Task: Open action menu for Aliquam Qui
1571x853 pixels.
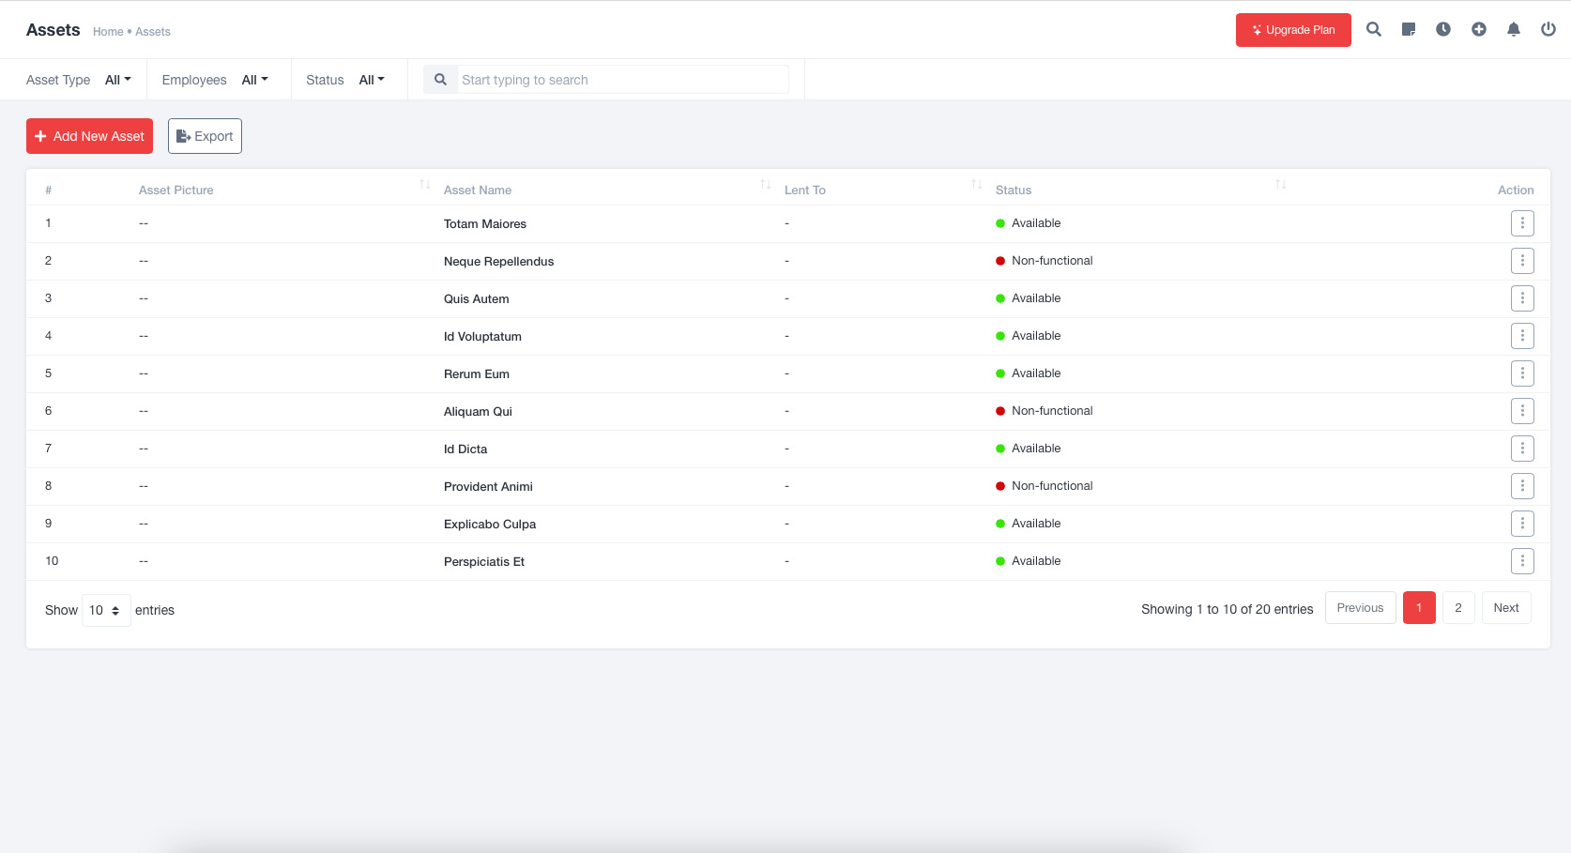Action: click(x=1522, y=411)
